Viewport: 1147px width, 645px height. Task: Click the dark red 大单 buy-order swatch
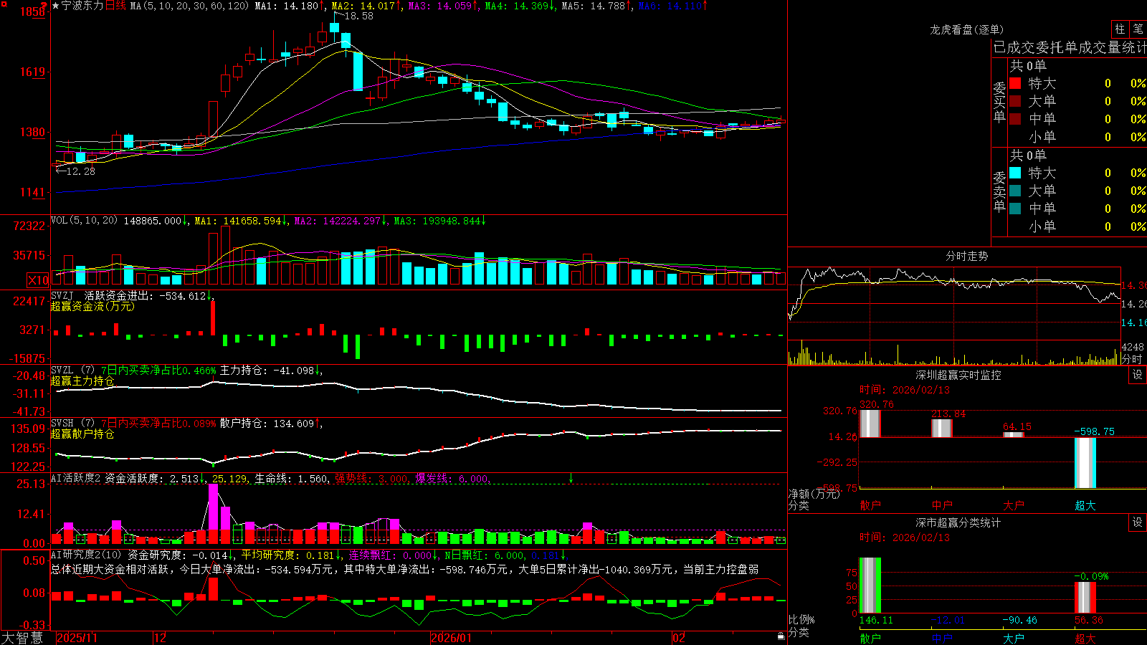click(1015, 101)
